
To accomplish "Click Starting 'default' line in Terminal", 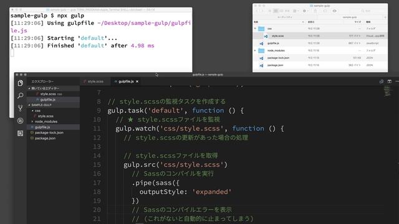I will click(64, 38).
